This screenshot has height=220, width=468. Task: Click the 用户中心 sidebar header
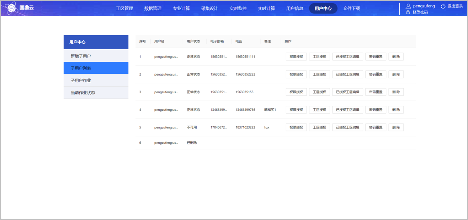point(96,42)
